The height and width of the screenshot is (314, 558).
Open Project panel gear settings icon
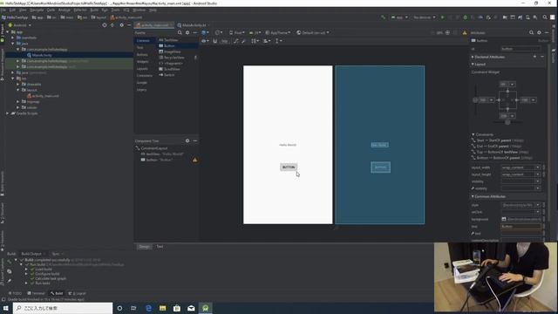122,25
